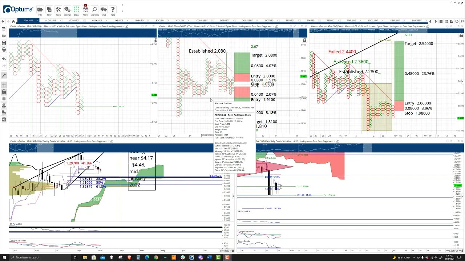Switch to the ADAUSDT tab
465x261 pixels.
[28, 21]
